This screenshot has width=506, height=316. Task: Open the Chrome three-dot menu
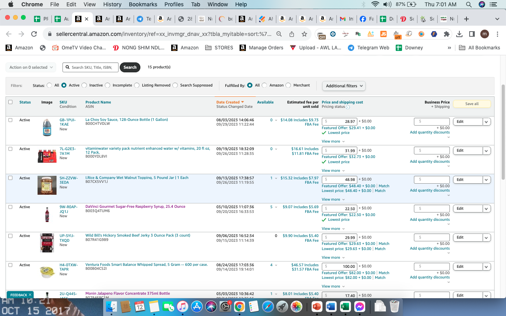point(497,34)
